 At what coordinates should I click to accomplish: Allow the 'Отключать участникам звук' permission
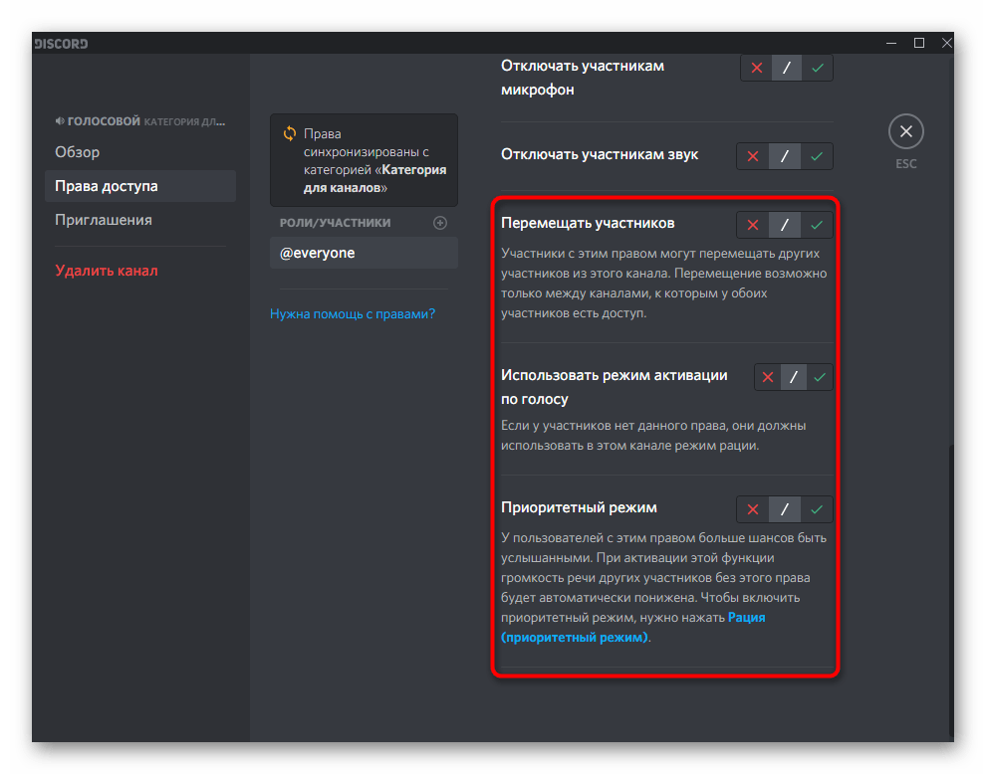817,156
